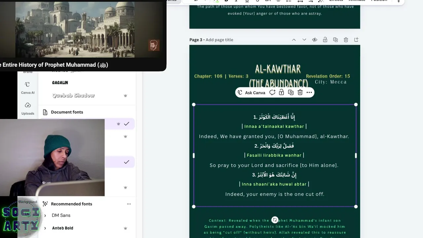Open Canva AI in the side rail

[x=27, y=88]
